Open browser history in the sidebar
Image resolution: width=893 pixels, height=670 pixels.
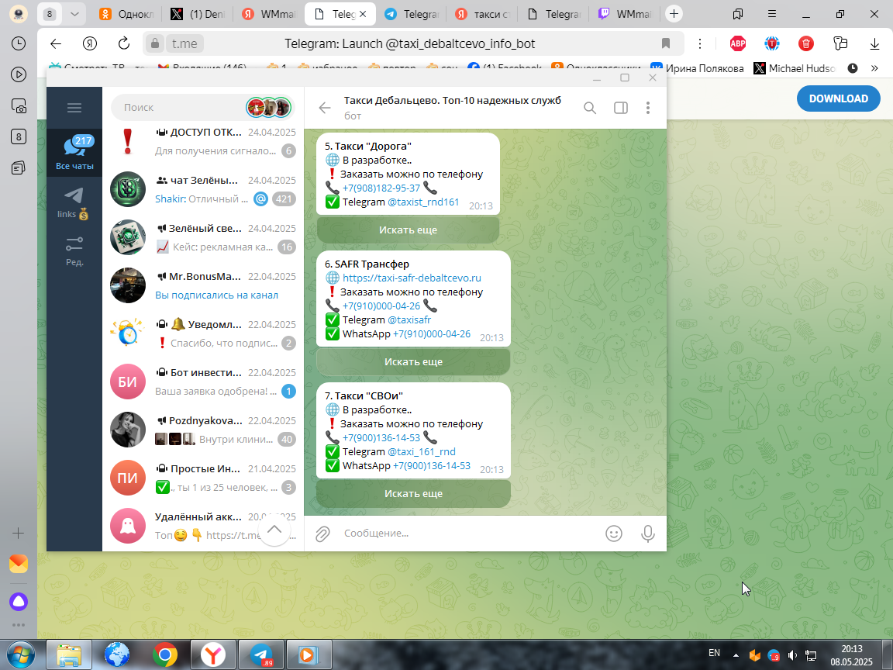click(19, 43)
